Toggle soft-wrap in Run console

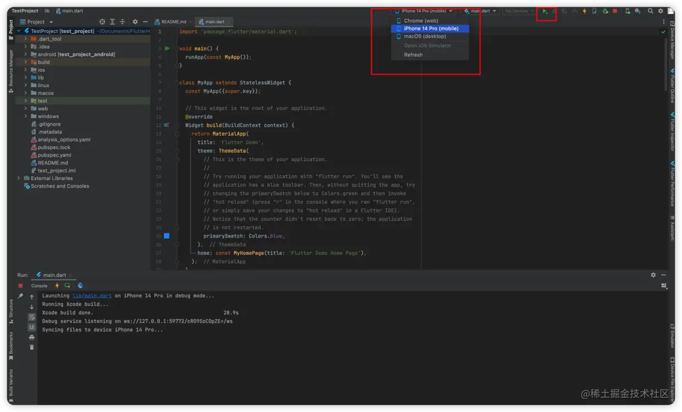point(32,317)
